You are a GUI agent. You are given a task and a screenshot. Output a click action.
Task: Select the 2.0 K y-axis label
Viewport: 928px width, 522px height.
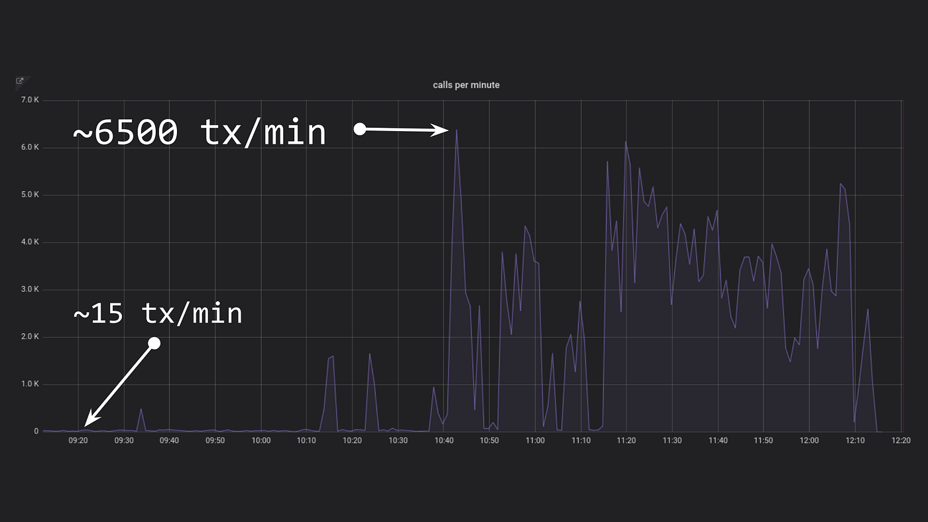tap(30, 337)
